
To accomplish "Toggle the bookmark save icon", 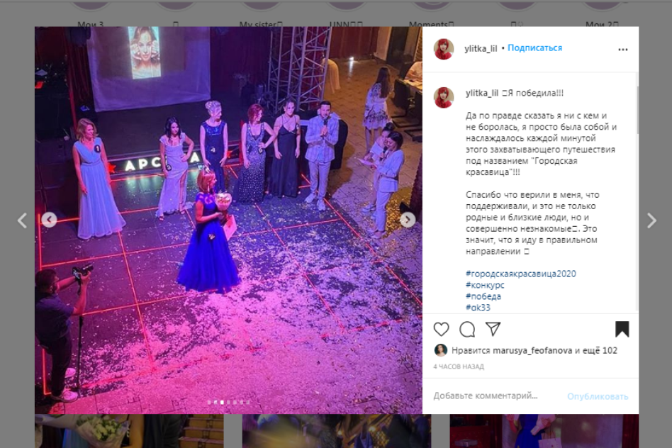I will 622,329.
